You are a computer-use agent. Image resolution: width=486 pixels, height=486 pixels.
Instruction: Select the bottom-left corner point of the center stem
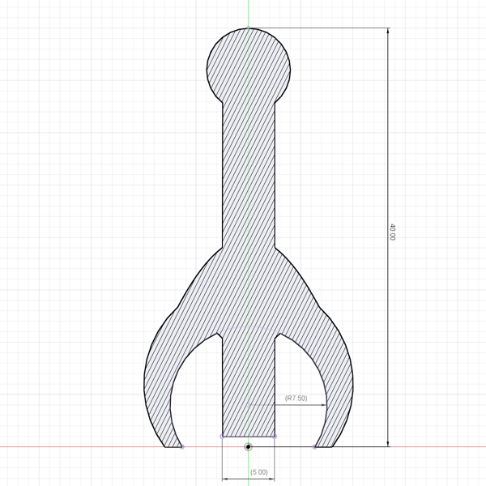(222, 437)
